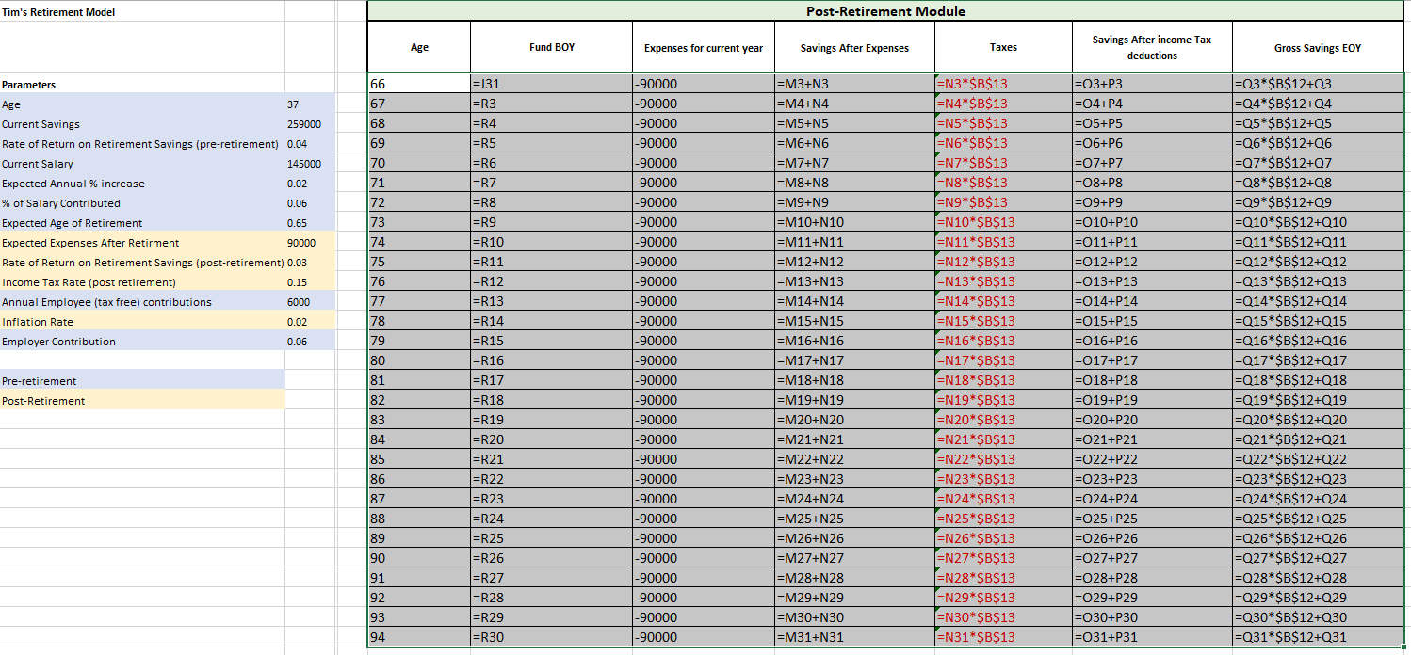Click the age 94 cell
Image resolution: width=1411 pixels, height=655 pixels.
[x=419, y=637]
